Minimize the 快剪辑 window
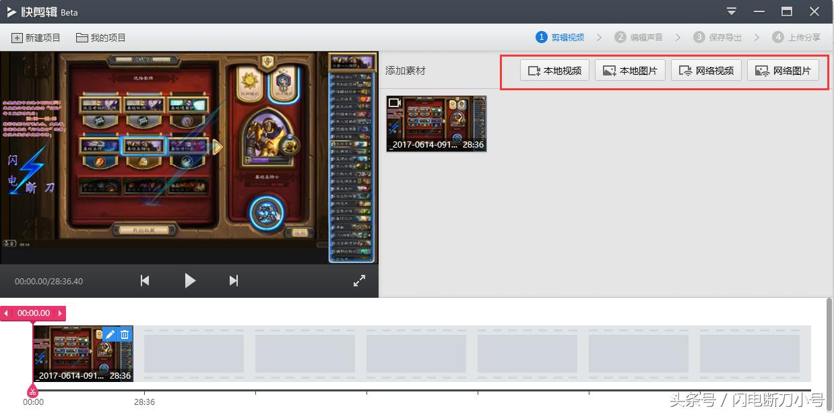This screenshot has height=413, width=834. [760, 11]
